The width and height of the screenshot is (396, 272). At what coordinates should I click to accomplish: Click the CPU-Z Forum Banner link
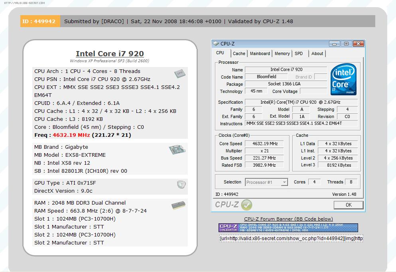[x=288, y=219]
